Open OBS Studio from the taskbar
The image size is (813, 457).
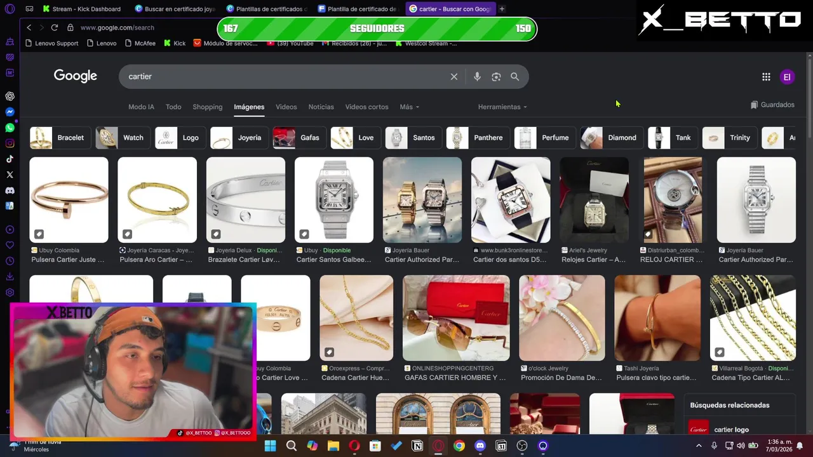pyautogui.click(x=522, y=446)
